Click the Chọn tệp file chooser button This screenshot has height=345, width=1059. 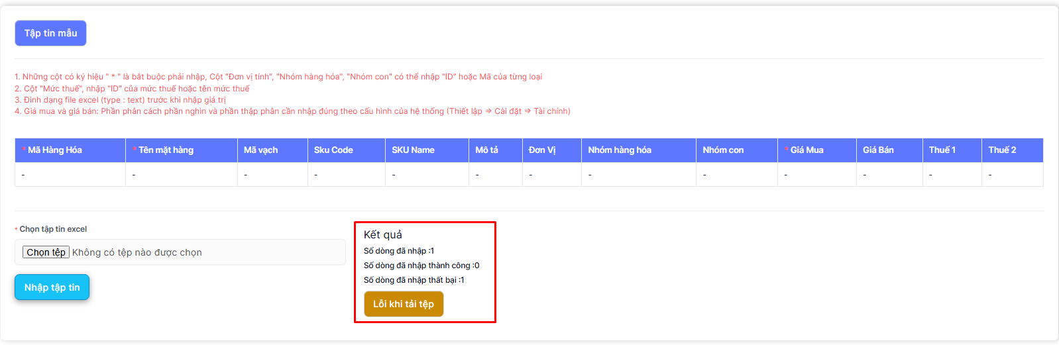pyautogui.click(x=46, y=252)
